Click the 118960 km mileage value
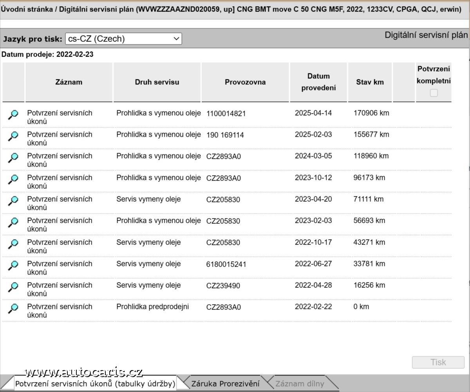 371,156
